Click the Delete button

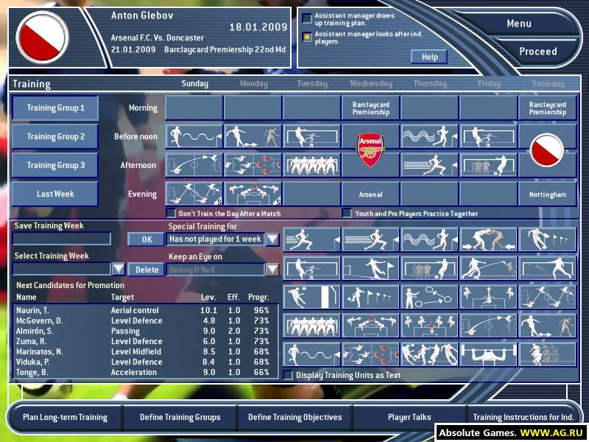(147, 270)
